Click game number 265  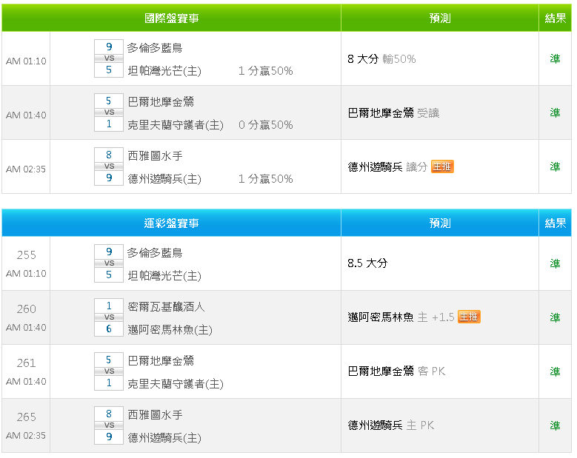(x=27, y=417)
